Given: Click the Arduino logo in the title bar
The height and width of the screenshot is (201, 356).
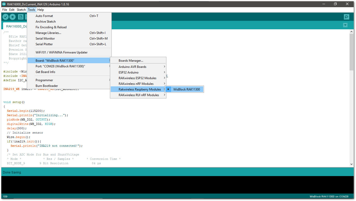Looking at the screenshot, I should coord(4,4).
